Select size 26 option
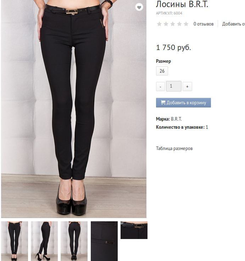 [x=162, y=71]
